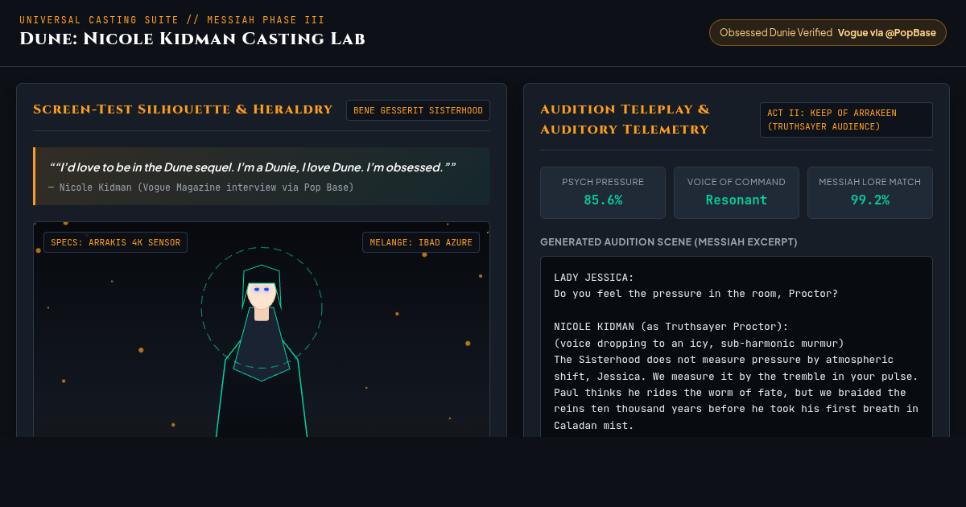Click the 99.2% lore match value
This screenshot has width=966, height=507.
870,200
